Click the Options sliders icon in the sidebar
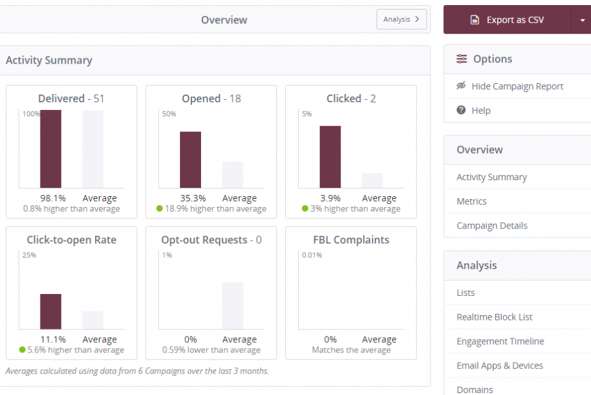 (462, 59)
